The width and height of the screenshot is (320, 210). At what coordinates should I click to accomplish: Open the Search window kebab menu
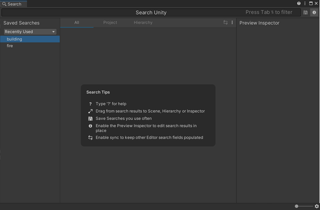pos(305,4)
